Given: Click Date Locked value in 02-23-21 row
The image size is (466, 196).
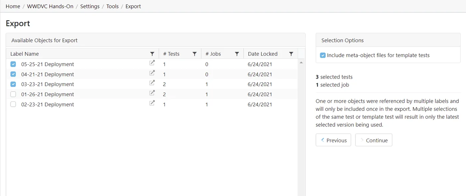Looking at the screenshot, I should [260, 104].
